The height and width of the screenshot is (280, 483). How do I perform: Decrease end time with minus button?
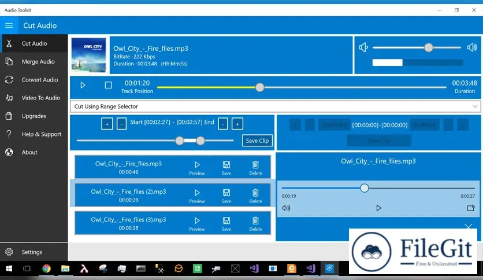223,124
